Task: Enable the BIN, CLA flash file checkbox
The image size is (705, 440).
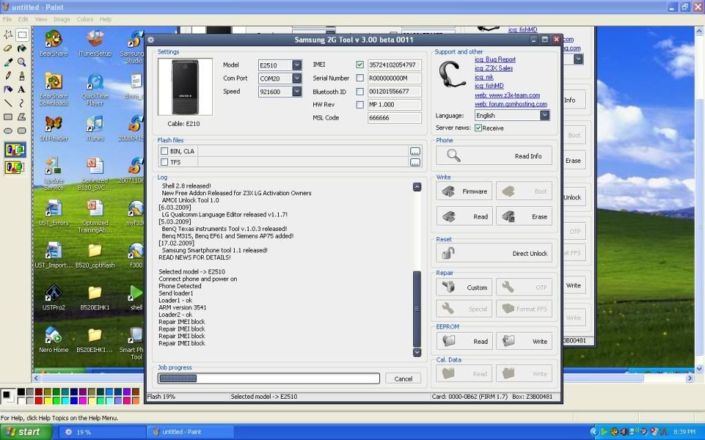Action: (165, 151)
